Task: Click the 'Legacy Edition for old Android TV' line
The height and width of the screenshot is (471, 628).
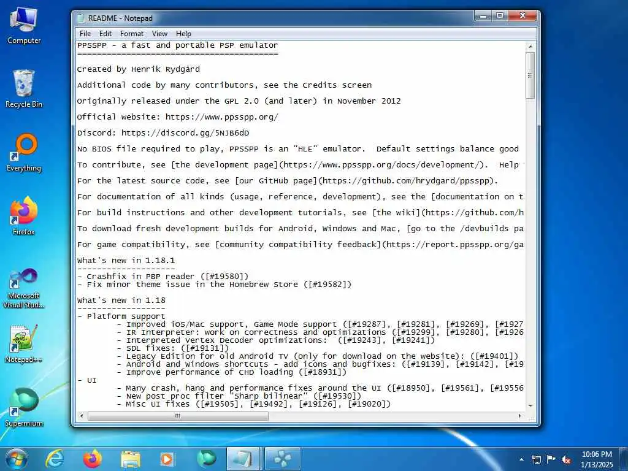Action: [317, 356]
